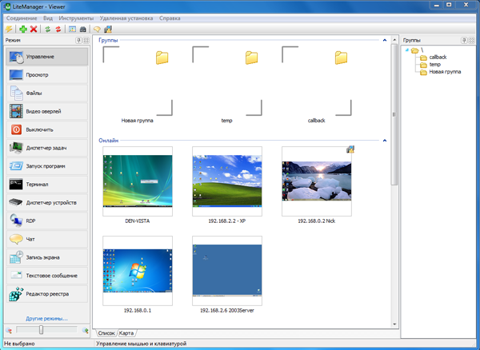Collapse the root \ tree node arrow

pyautogui.click(x=407, y=50)
